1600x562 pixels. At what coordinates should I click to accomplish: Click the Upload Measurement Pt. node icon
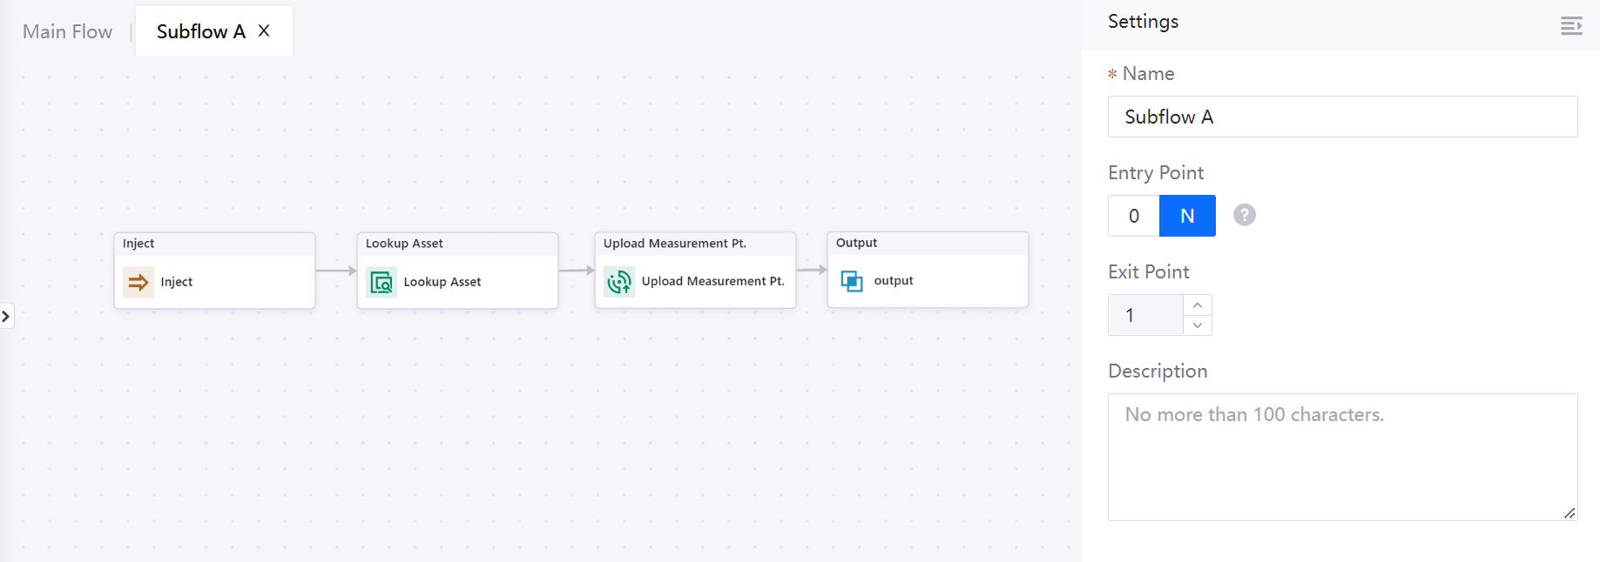619,282
